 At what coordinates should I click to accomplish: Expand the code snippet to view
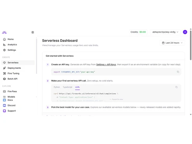point(116,99)
